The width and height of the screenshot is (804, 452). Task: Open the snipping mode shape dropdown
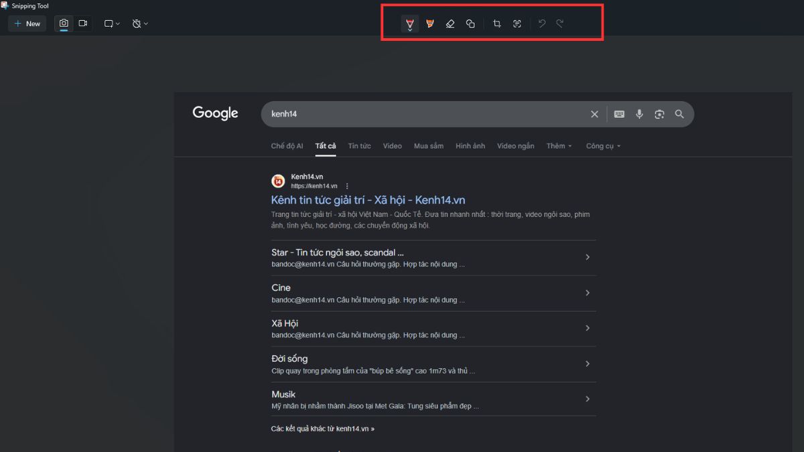click(x=112, y=23)
